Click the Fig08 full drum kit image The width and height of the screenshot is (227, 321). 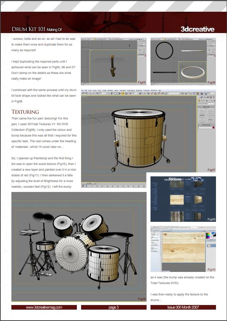pyautogui.click(x=79, y=247)
